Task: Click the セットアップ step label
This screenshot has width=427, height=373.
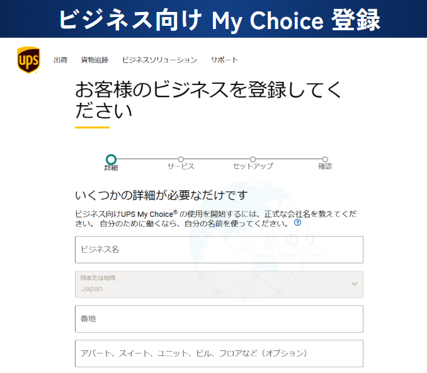Action: pos(253,166)
